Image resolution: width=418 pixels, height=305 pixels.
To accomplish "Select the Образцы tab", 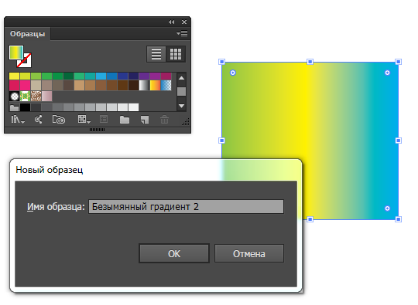I will point(27,34).
